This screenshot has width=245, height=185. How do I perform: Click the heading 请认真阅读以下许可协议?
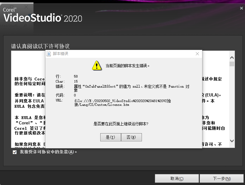[40, 46]
